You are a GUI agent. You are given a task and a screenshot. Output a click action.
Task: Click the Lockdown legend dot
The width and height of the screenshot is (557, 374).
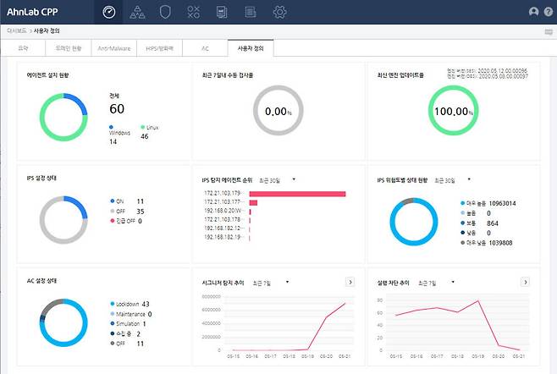[x=113, y=304]
